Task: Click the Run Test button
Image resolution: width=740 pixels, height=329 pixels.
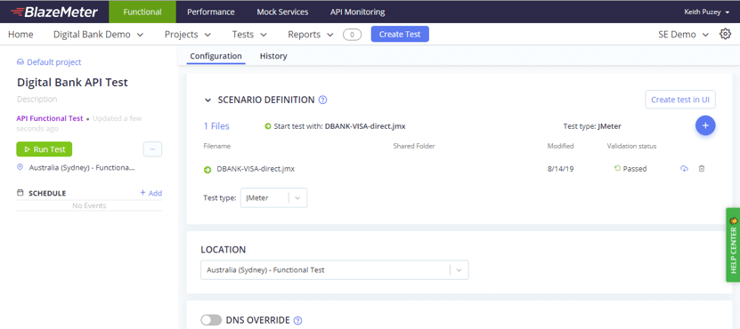Action: point(45,149)
